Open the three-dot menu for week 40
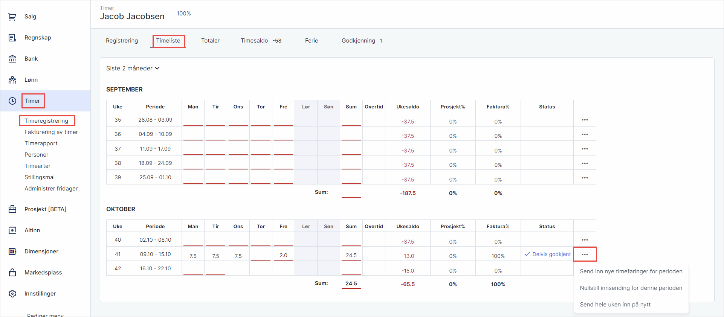This screenshot has width=724, height=317. (x=585, y=240)
